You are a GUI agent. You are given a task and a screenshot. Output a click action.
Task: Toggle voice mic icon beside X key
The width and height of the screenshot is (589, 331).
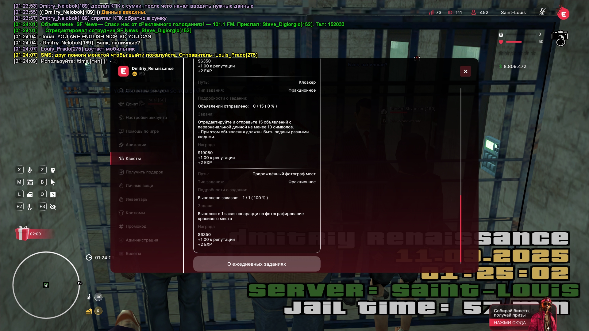click(x=30, y=170)
